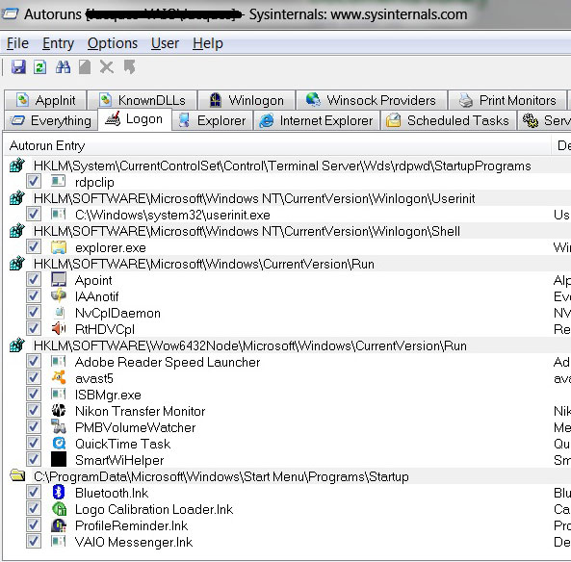The width and height of the screenshot is (571, 562).
Task: Click the QuickTime Task icon
Action: tap(59, 444)
